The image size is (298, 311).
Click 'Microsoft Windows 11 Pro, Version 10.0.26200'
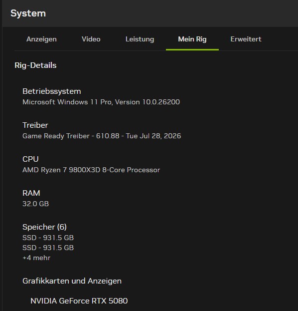pyautogui.click(x=101, y=102)
